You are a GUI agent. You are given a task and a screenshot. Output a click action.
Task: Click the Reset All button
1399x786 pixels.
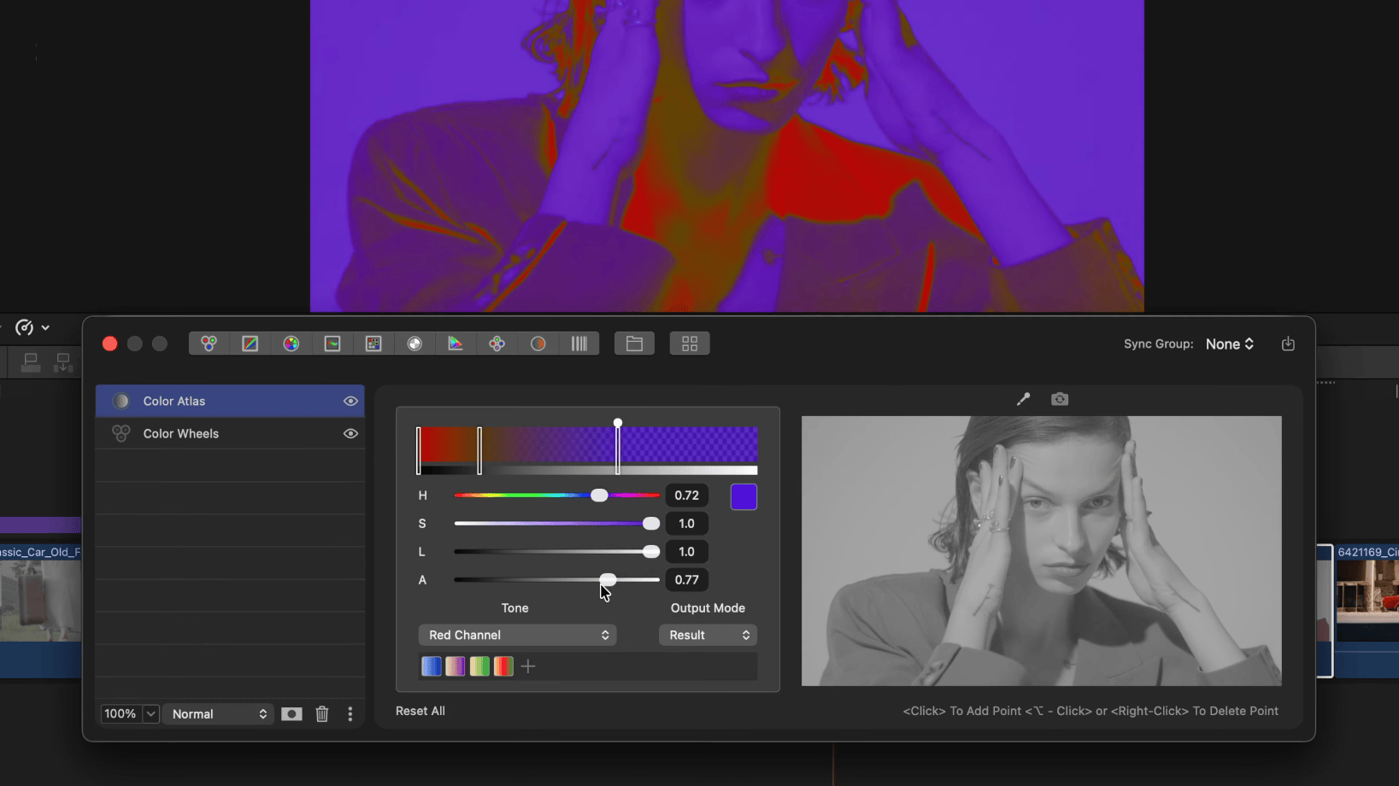click(x=420, y=711)
